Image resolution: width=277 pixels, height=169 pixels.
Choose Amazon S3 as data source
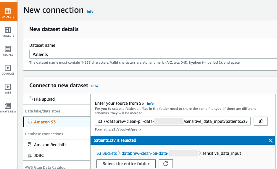[57, 122]
